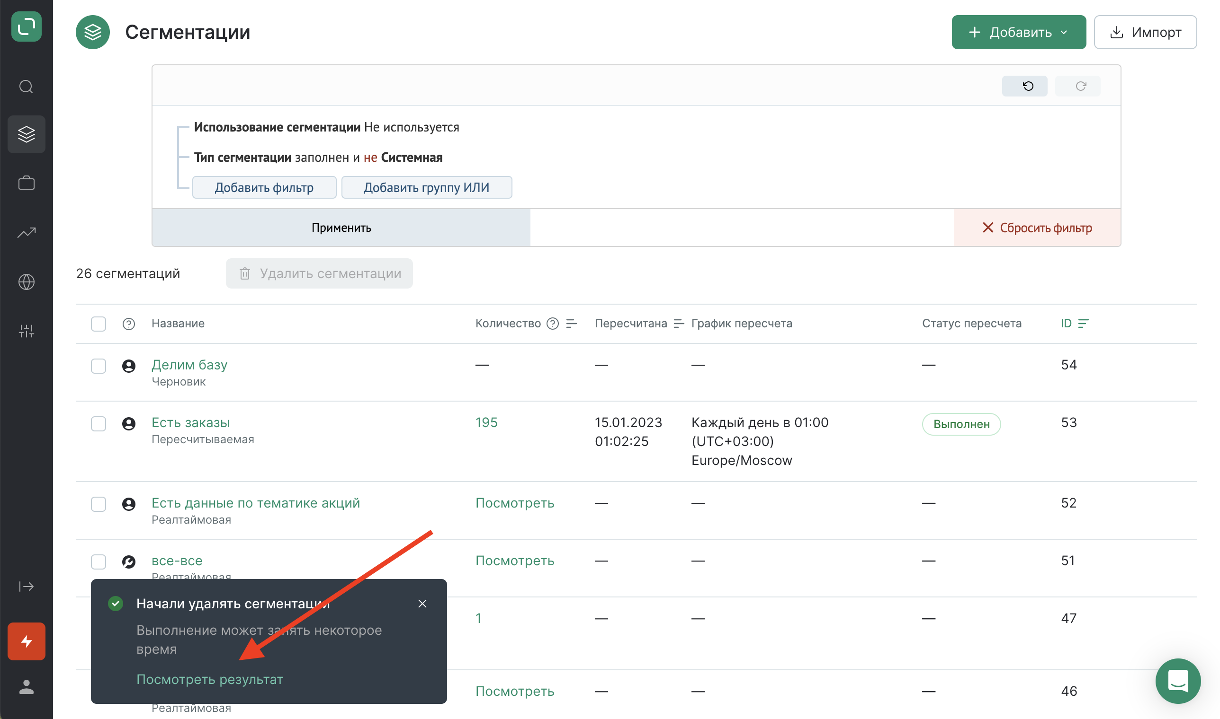Image resolution: width=1220 pixels, height=719 pixels.
Task: Check the все-все row checkbox
Action: click(99, 561)
